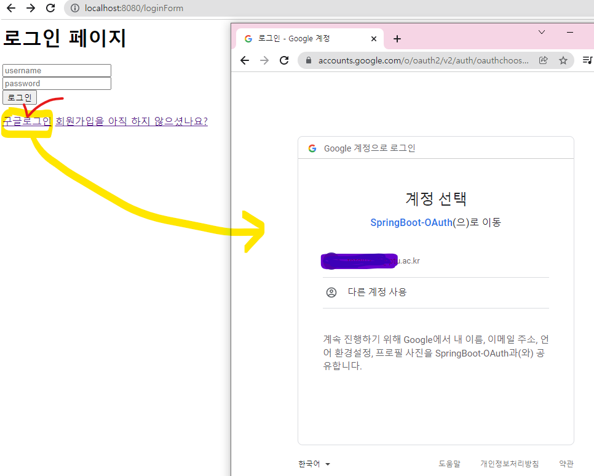Choose the listed .ac.kr Google account
594x476 pixels.
(x=435, y=261)
